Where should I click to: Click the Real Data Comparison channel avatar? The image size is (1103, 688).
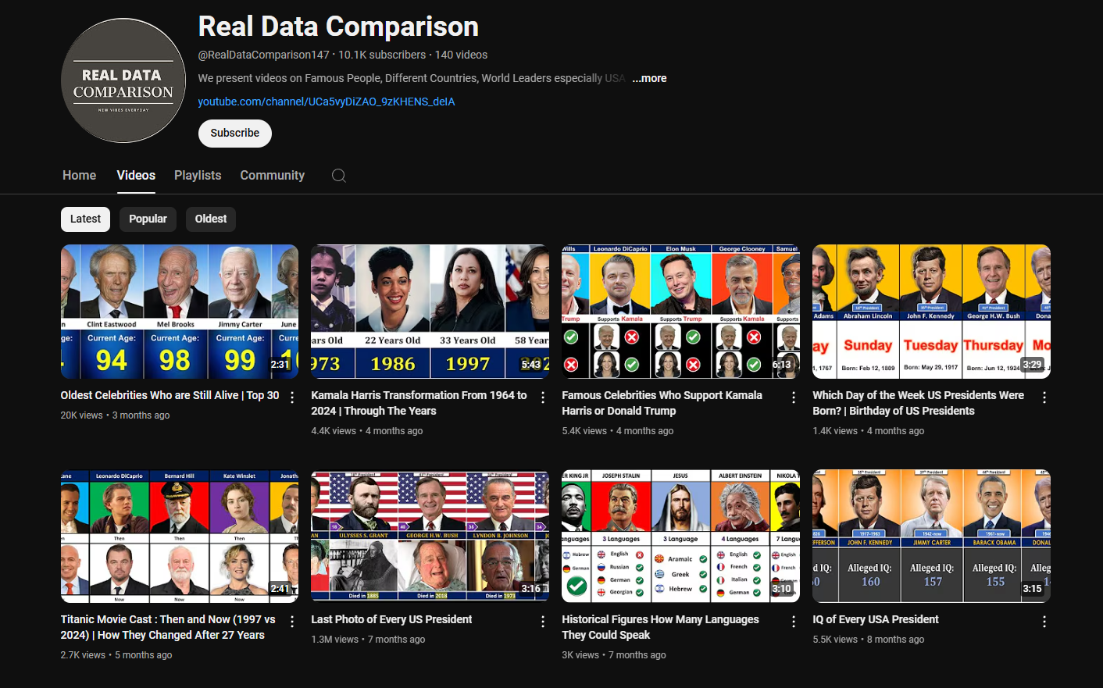123,80
